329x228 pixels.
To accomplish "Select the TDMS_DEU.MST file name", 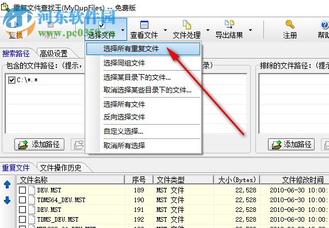I will point(58,219).
